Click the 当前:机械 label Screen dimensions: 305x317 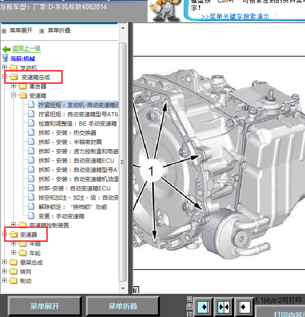[23, 59]
